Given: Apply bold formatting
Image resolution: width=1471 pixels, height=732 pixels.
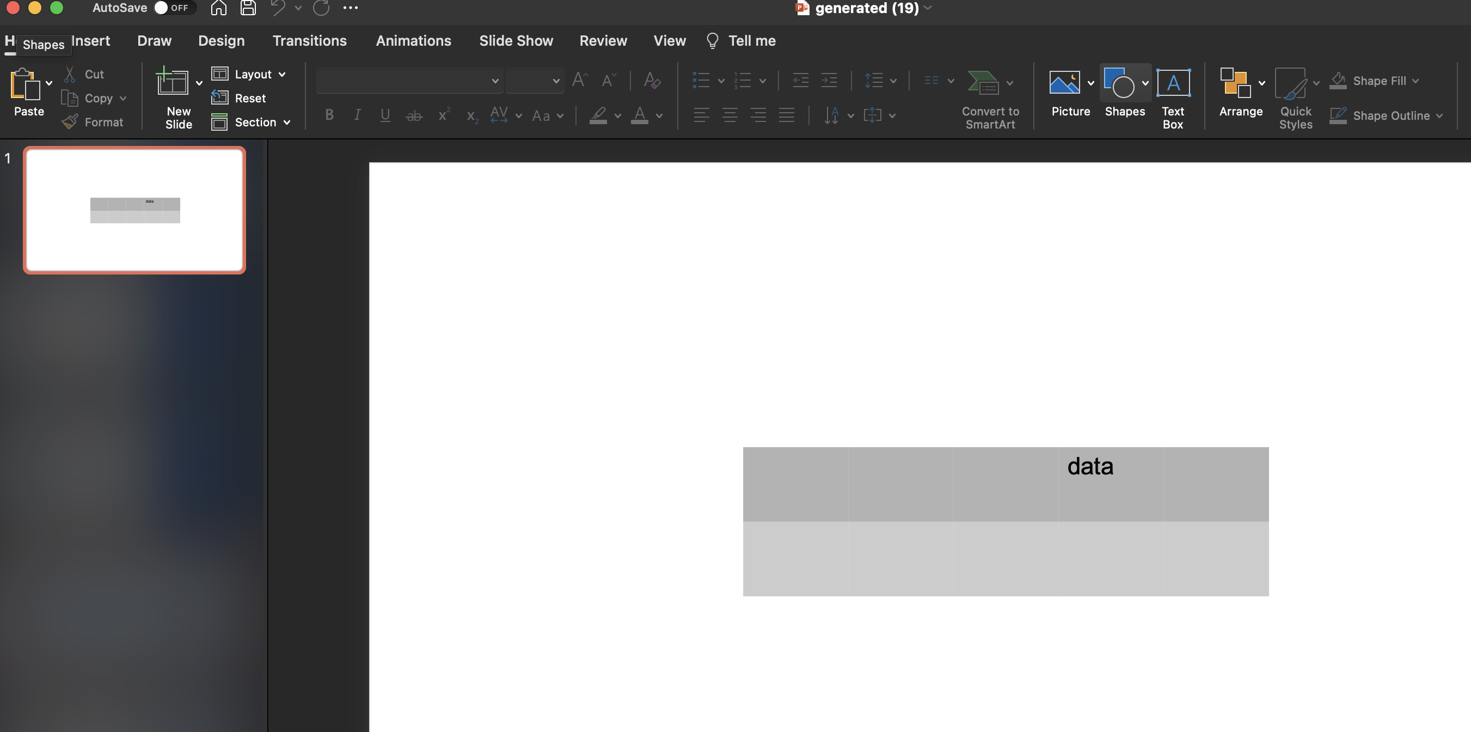Looking at the screenshot, I should pyautogui.click(x=329, y=115).
